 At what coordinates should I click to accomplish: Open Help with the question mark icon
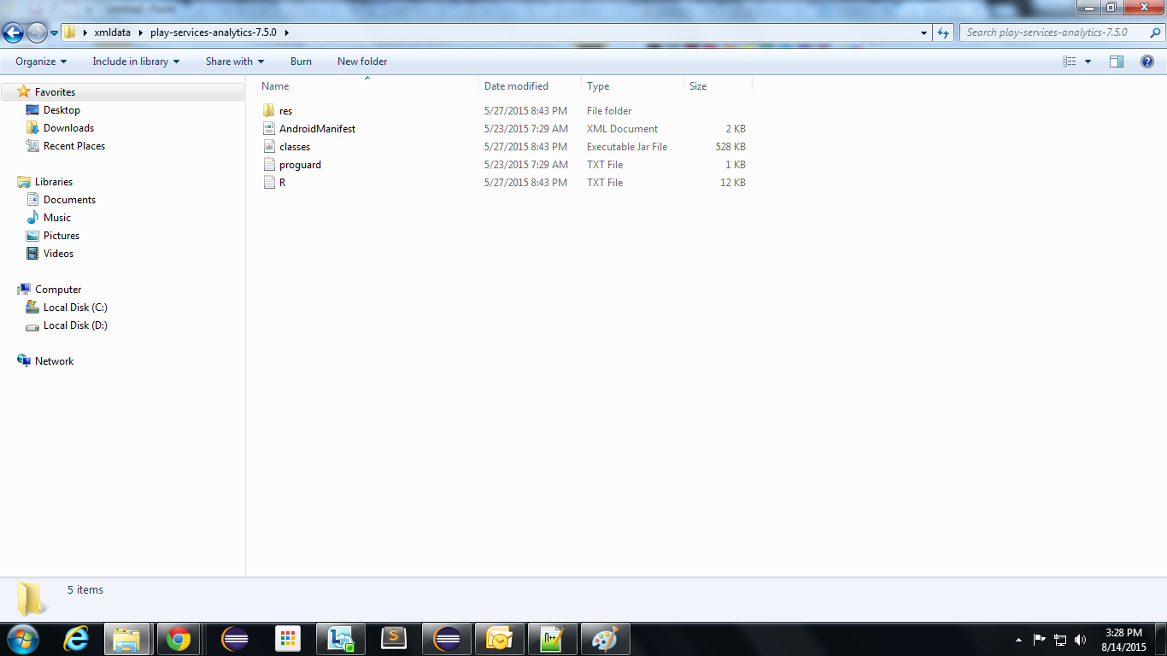[1147, 61]
